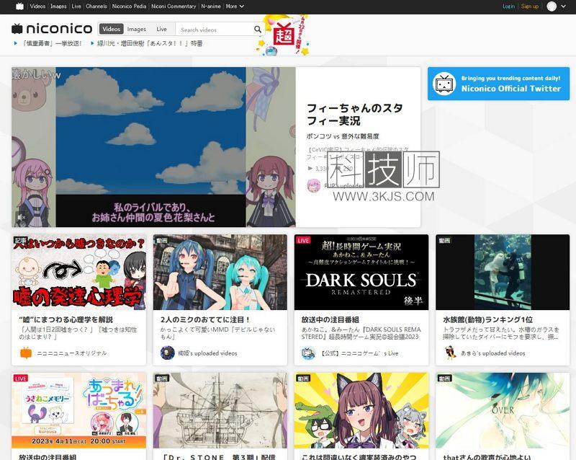Viewport: 576px width, 460px height.
Task: Open the "嘘"にまつわる心理学を解説 title
Action: coord(66,319)
